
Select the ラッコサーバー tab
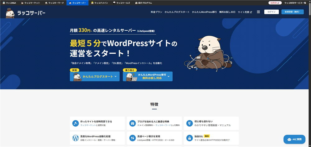pos(77,3)
